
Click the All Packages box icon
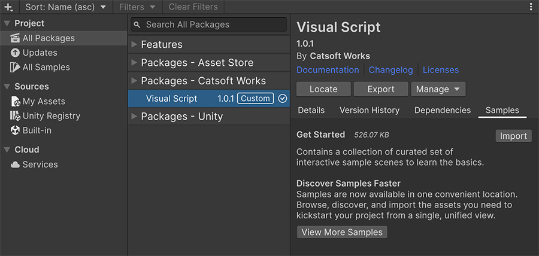click(15, 38)
